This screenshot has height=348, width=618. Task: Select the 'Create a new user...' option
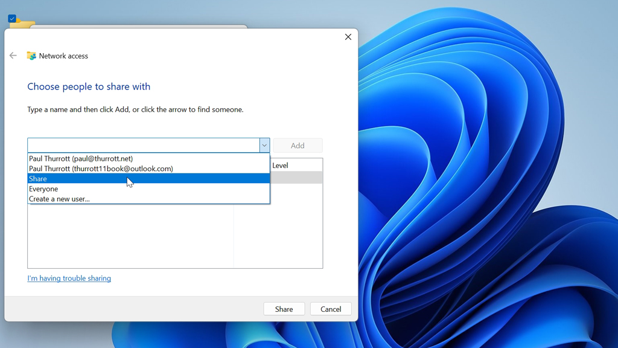[59, 199]
